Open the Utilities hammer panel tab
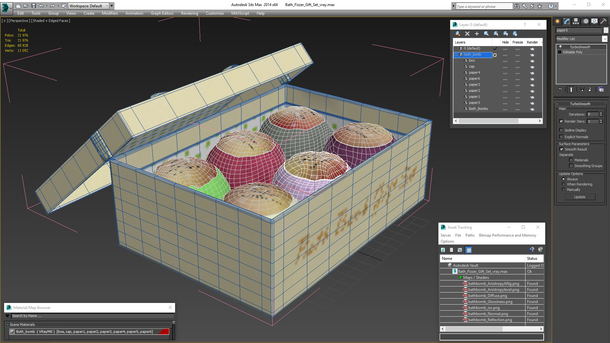This screenshot has width=610, height=343. coord(603,21)
